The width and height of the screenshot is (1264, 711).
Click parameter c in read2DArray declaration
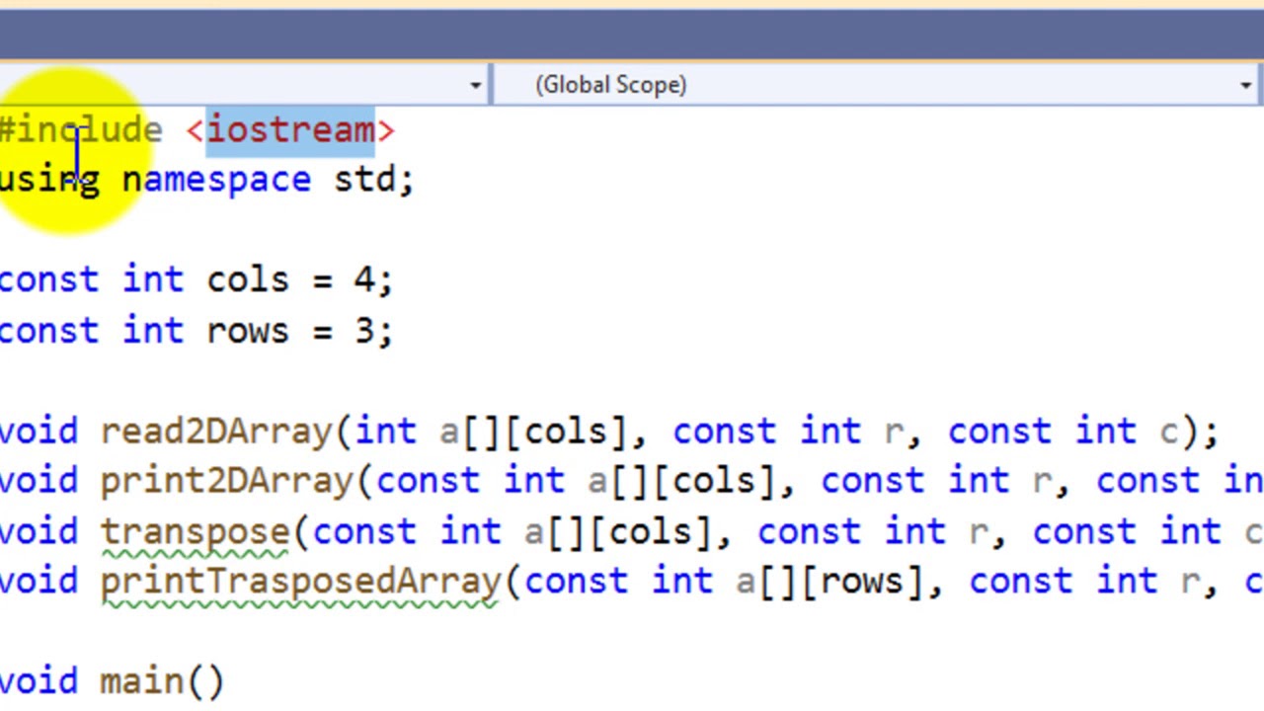click(1169, 433)
